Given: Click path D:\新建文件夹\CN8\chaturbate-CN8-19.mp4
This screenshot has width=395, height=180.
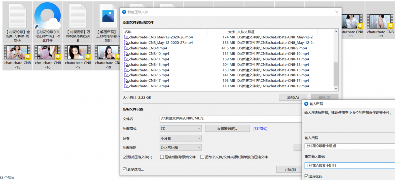Looking at the screenshot, I should [x=273, y=86].
